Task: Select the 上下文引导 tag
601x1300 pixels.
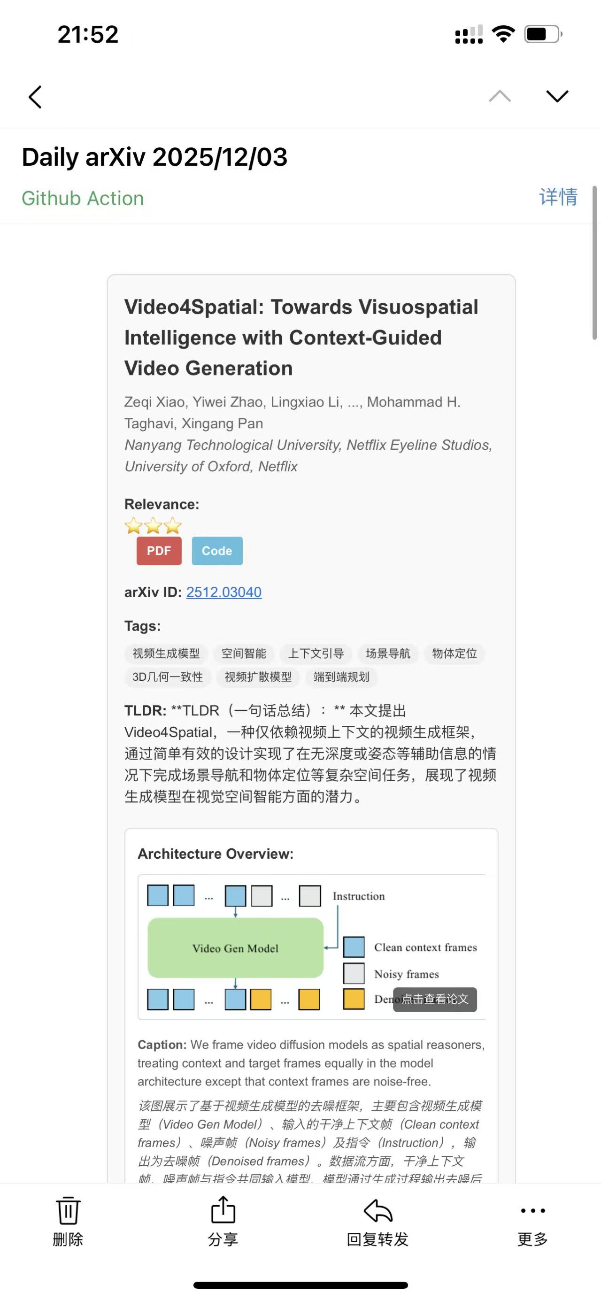Action: pos(316,654)
